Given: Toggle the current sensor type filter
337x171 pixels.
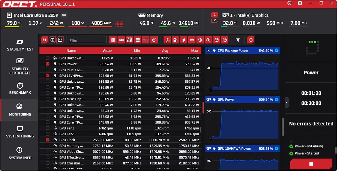Looking at the screenshot, I should tap(192, 40).
